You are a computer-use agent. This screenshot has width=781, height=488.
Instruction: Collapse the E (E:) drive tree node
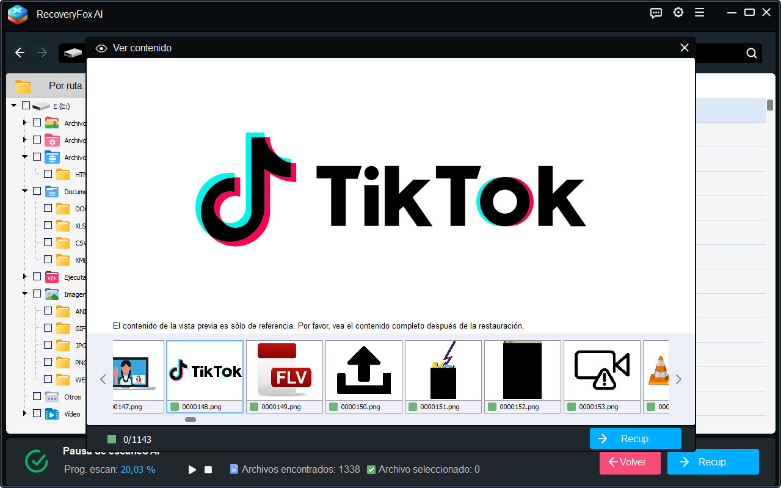[14, 106]
